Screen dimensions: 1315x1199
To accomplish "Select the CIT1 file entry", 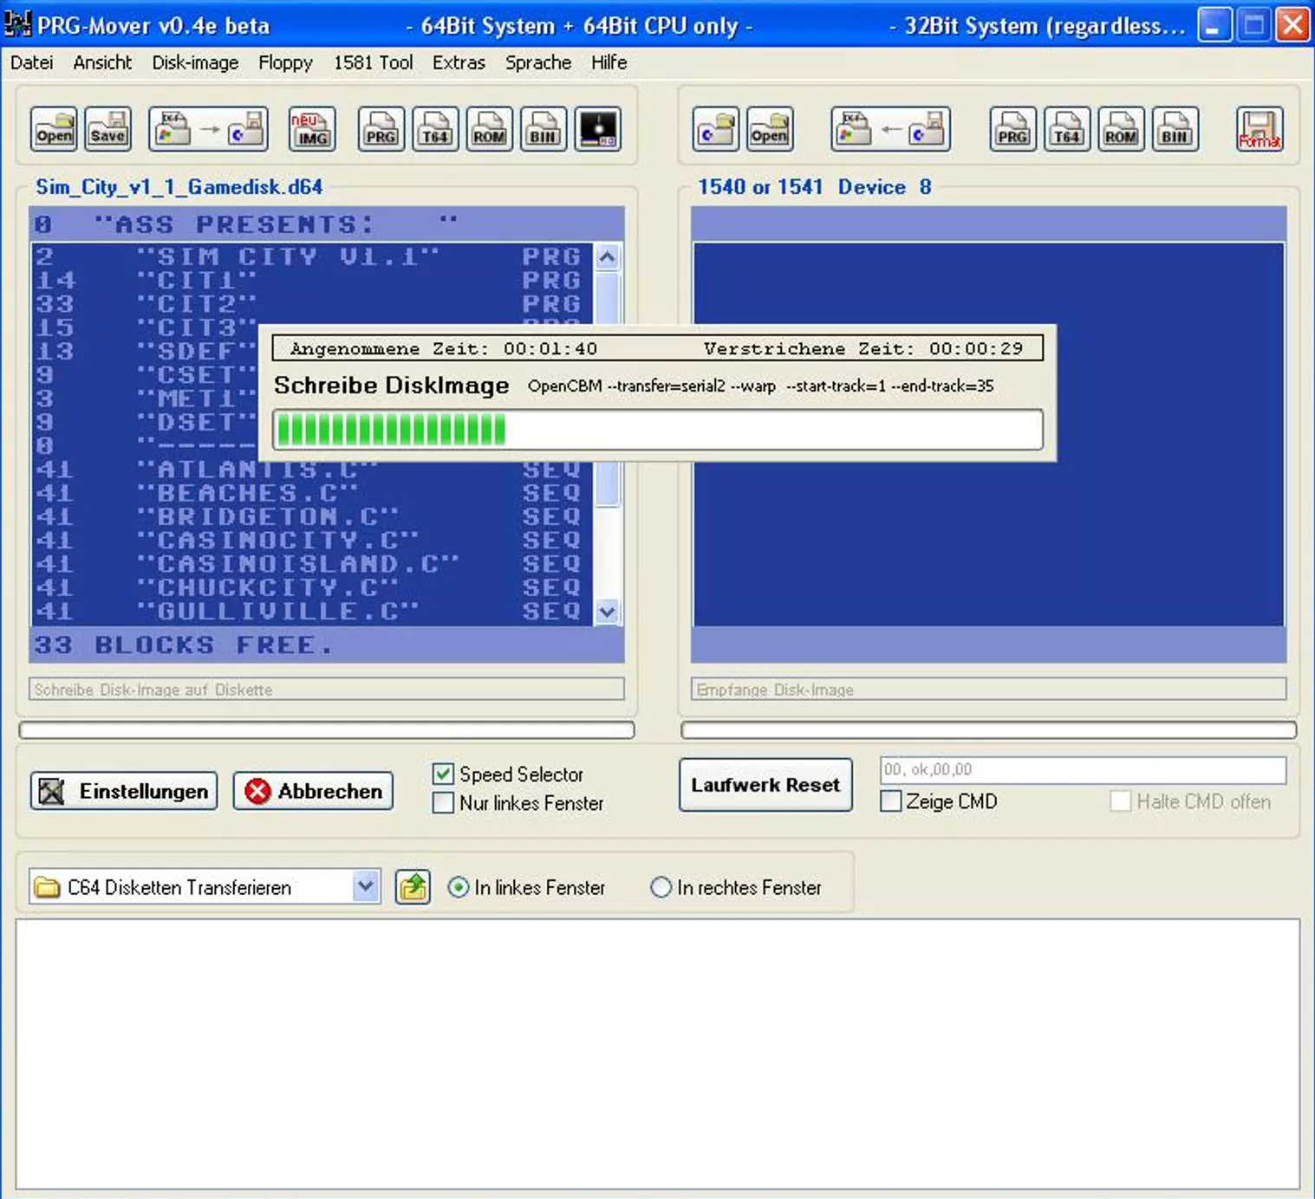I will 312,280.
